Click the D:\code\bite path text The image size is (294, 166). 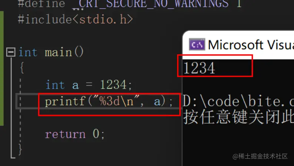238,101
